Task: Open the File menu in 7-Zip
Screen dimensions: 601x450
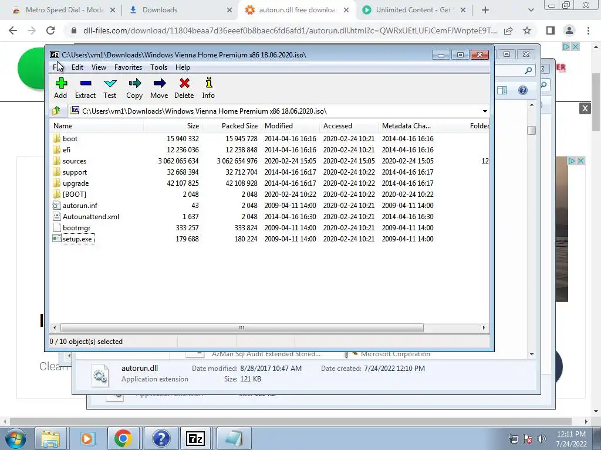Action: [x=58, y=67]
